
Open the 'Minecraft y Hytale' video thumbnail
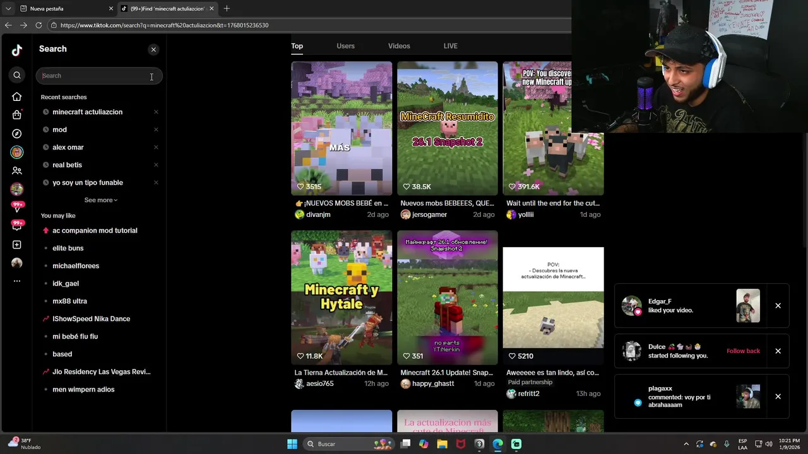point(342,298)
